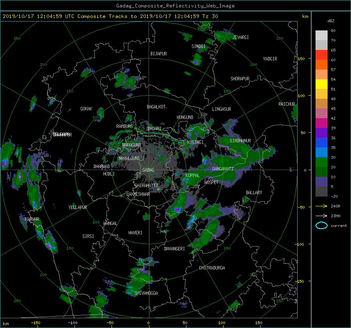Click the HUBLI city label
The height and width of the screenshot is (328, 351).
coord(109,174)
